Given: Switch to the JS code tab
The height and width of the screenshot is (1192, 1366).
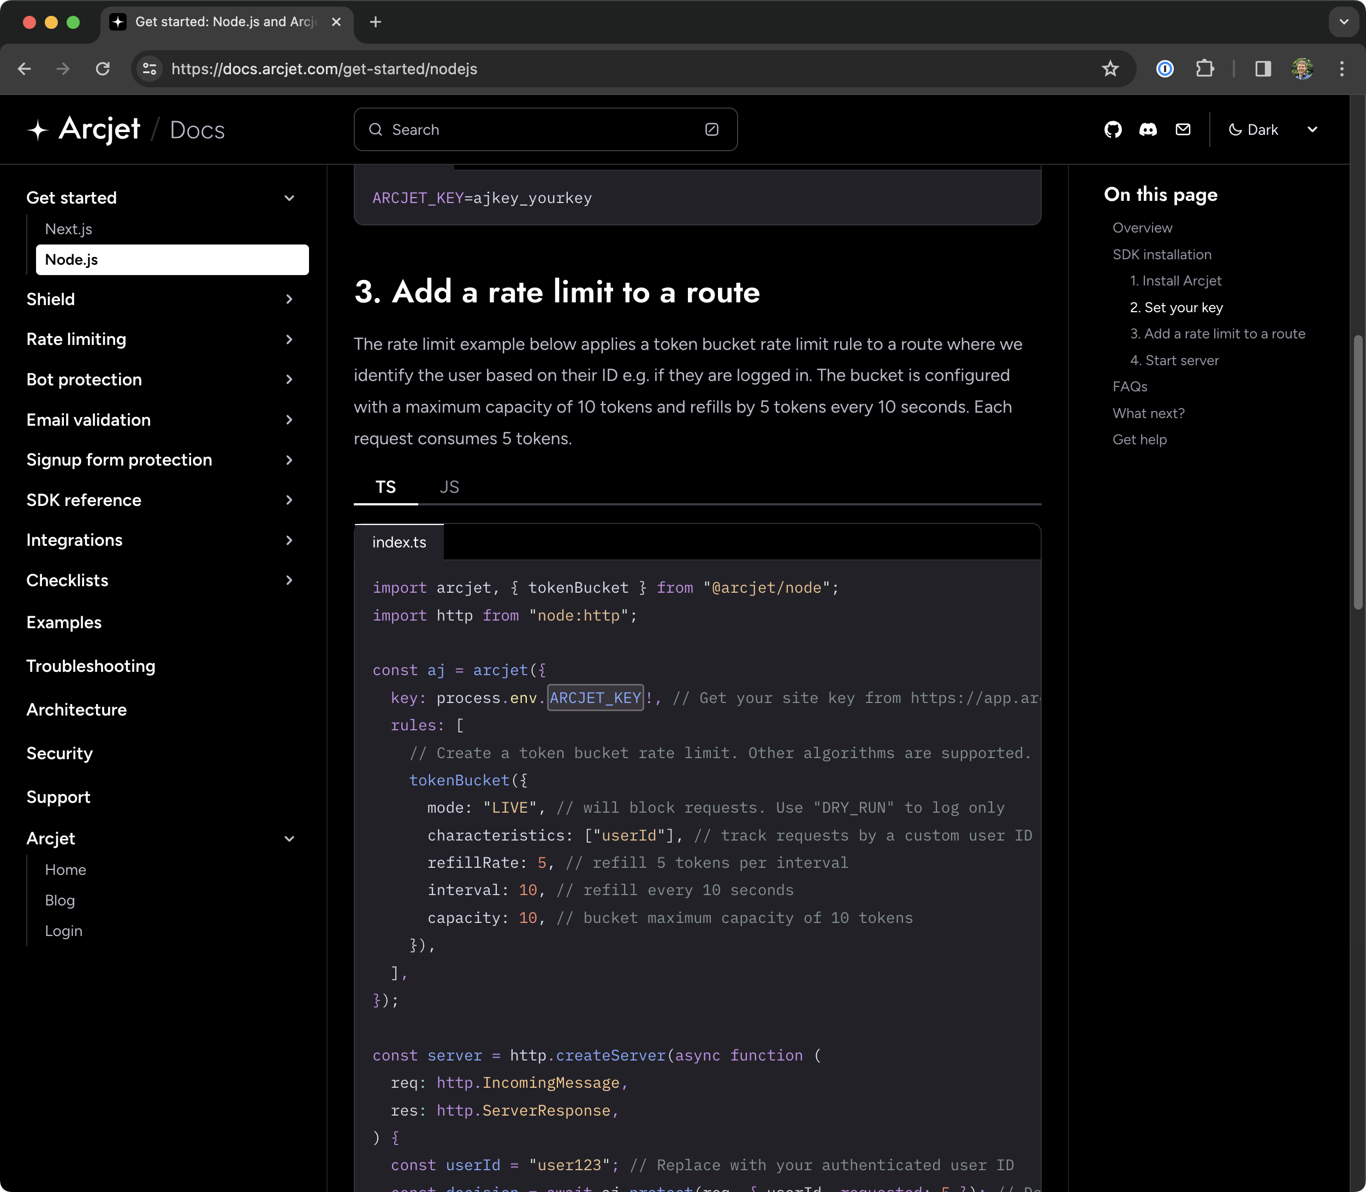Looking at the screenshot, I should pyautogui.click(x=449, y=487).
